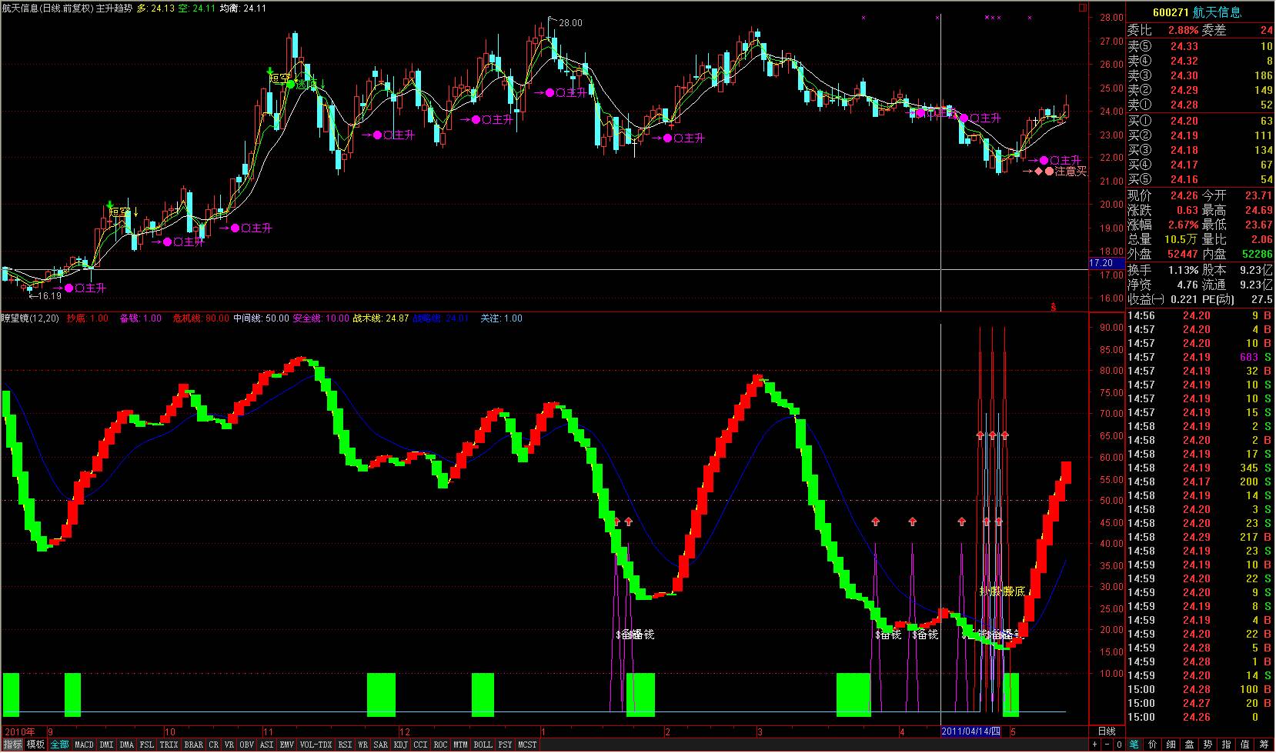This screenshot has height=753, width=1276.
Task: Click the 买① bid price 24.20
Action: coord(1184,122)
